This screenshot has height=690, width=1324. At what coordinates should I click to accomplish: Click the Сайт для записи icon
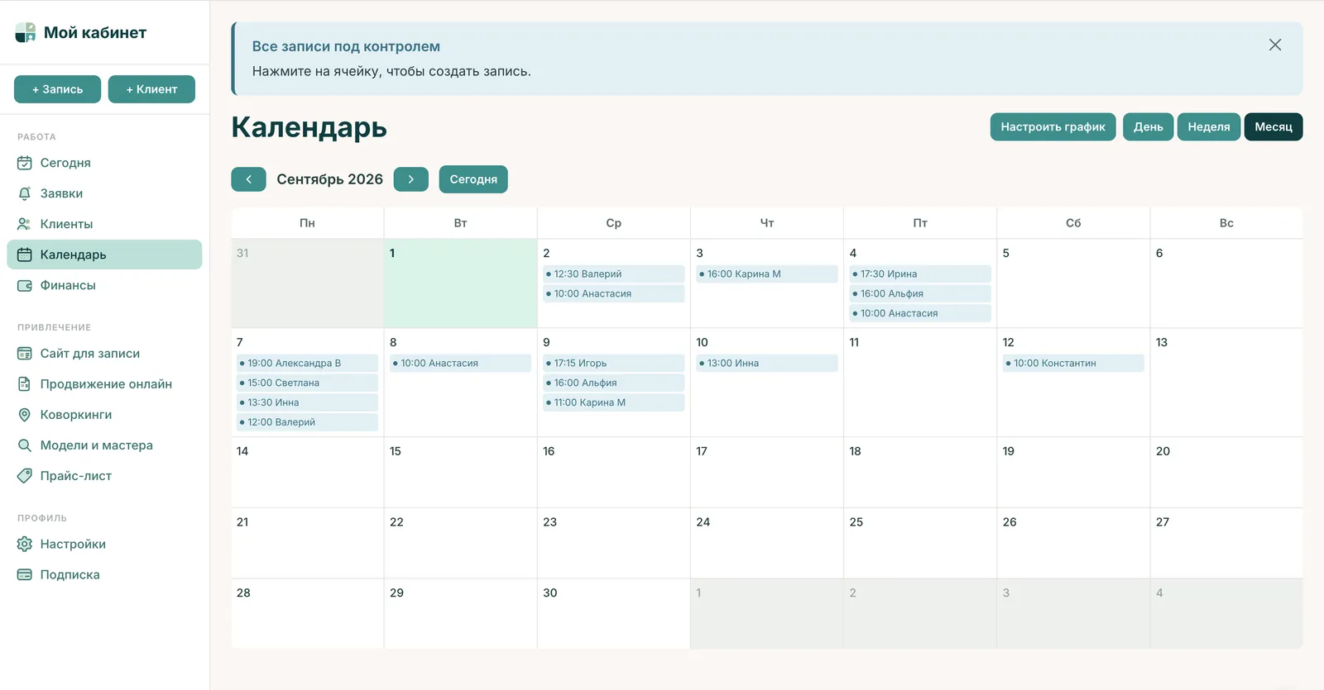point(25,354)
